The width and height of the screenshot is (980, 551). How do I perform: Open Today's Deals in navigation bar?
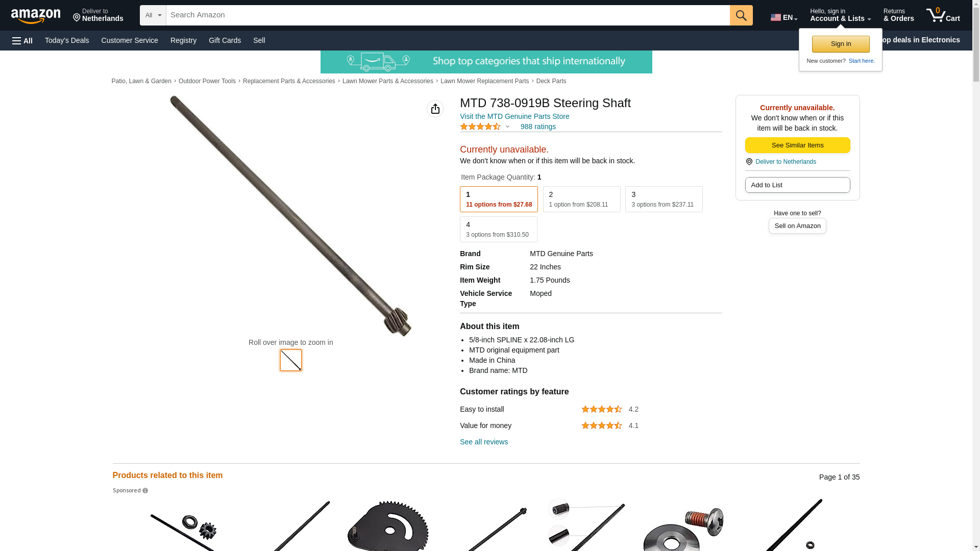coord(67,40)
